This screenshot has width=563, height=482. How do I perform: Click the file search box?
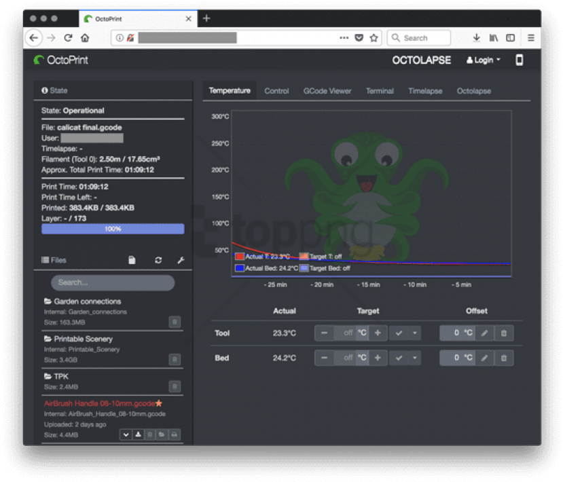pyautogui.click(x=113, y=283)
